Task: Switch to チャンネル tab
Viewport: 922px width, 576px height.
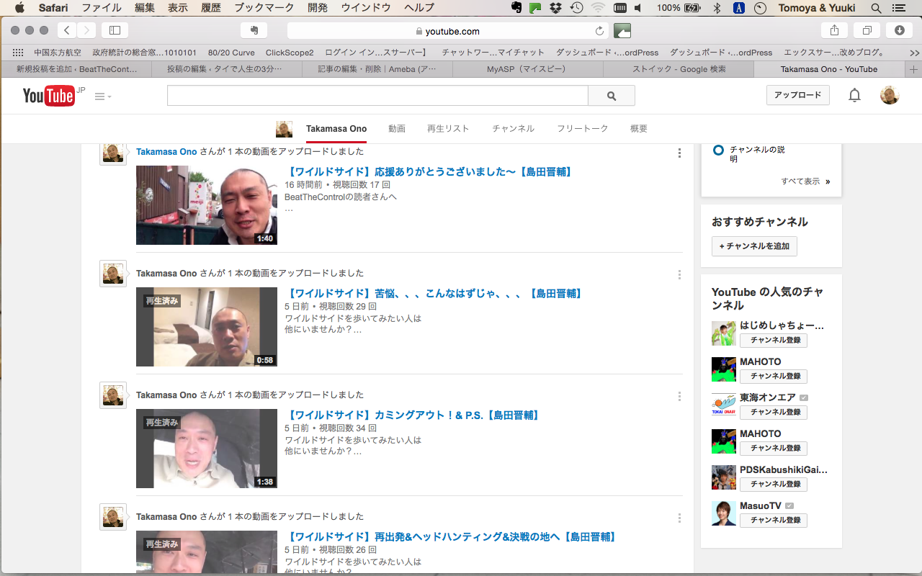Action: tap(513, 128)
